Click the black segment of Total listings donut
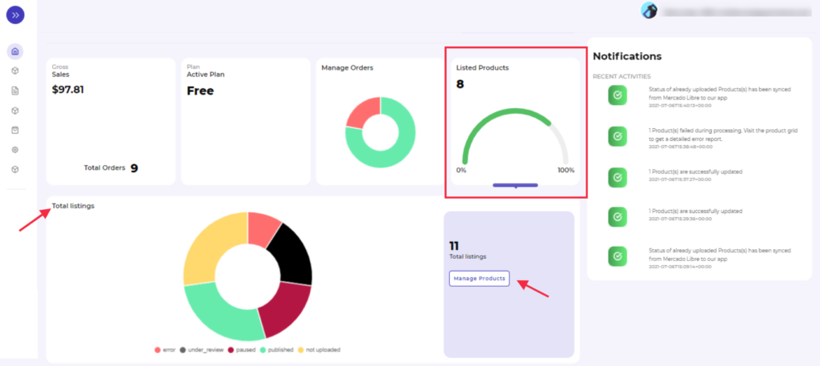The image size is (820, 366). 295,256
